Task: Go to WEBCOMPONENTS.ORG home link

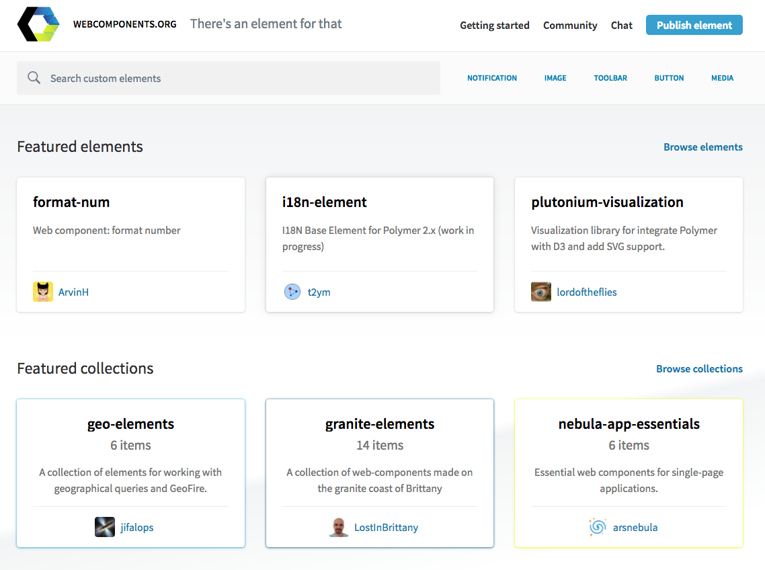Action: tap(125, 24)
